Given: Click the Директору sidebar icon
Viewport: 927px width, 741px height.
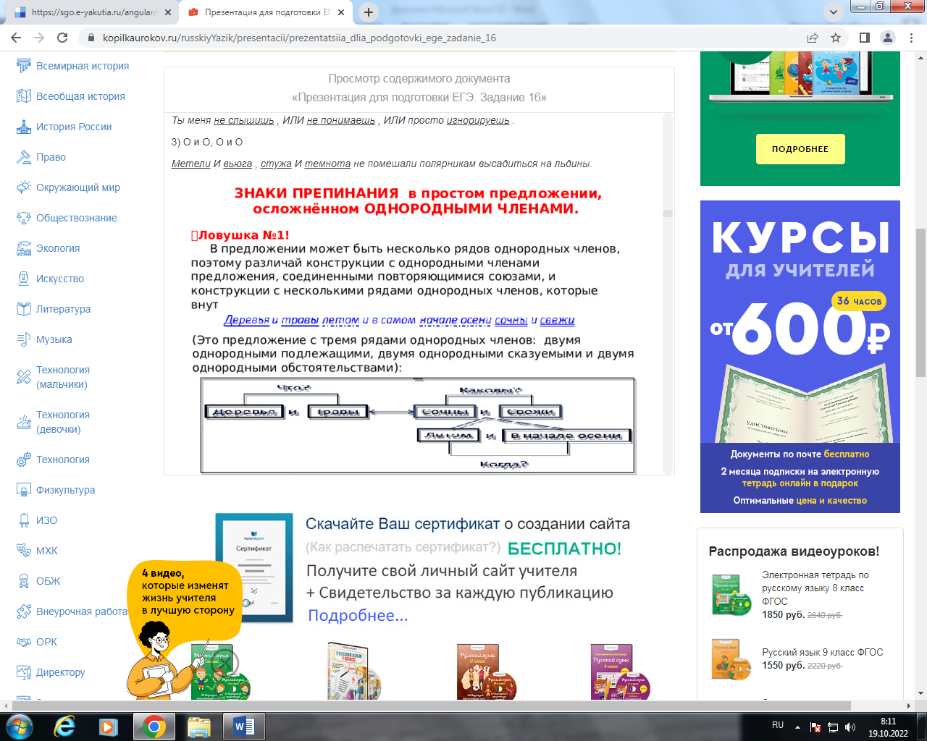Looking at the screenshot, I should tap(24, 672).
